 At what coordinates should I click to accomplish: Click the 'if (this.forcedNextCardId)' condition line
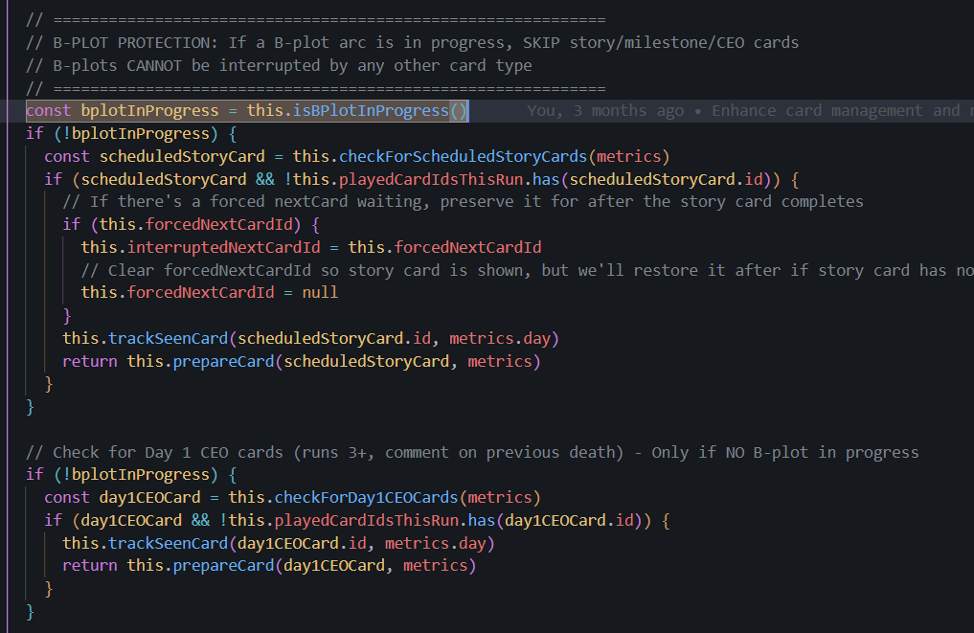[192, 224]
